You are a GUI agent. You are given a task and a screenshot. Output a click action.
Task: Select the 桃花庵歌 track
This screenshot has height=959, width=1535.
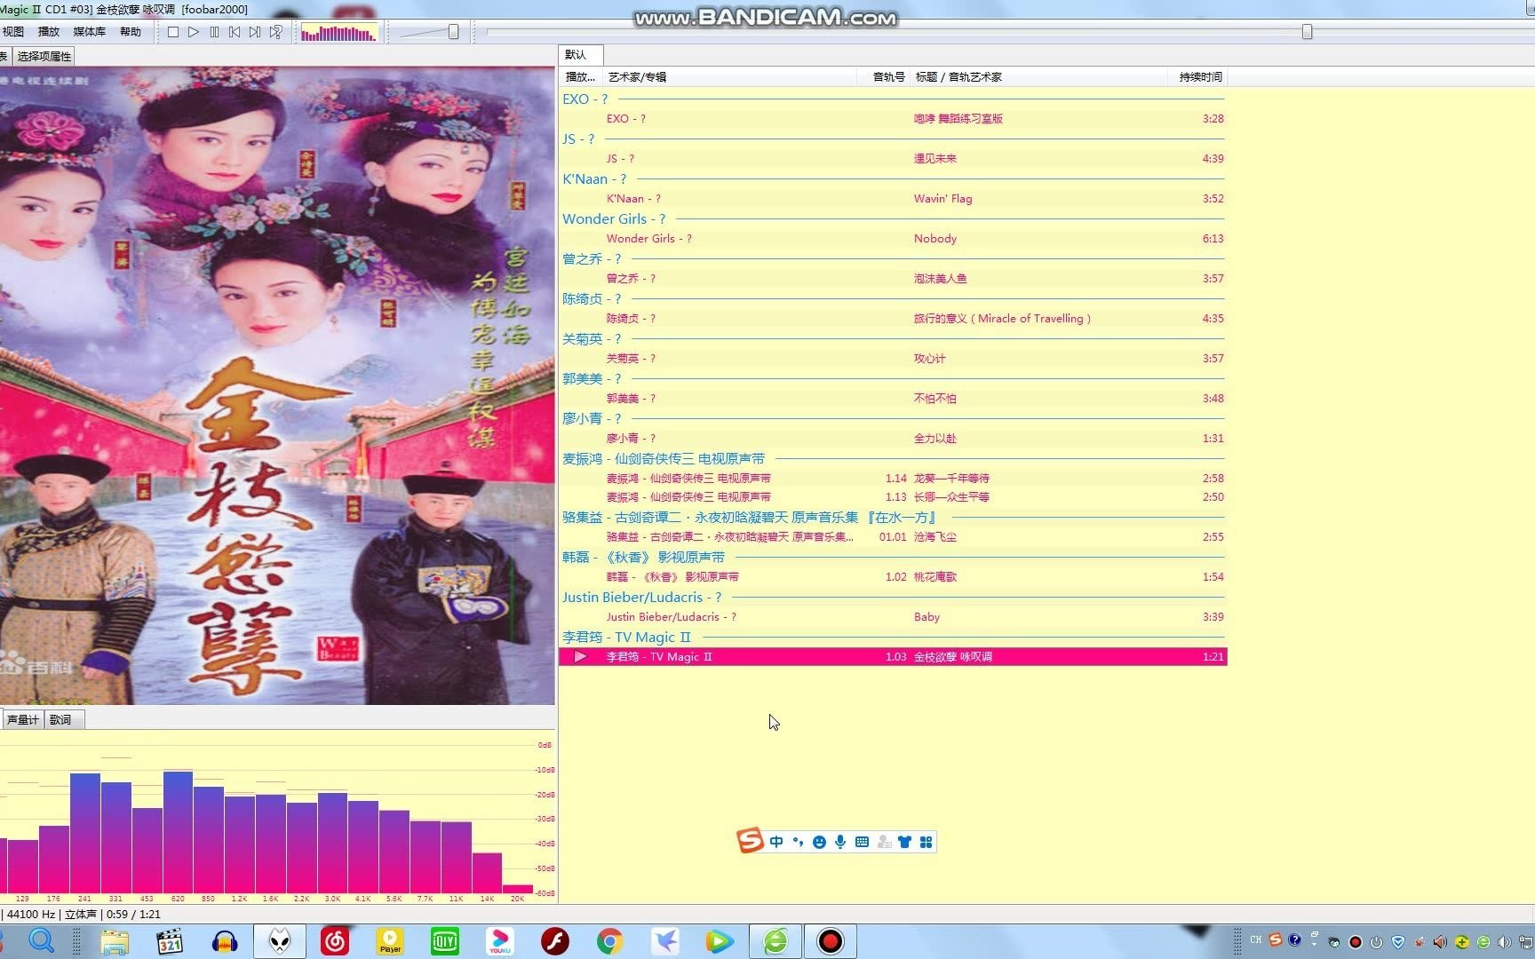[893, 576]
